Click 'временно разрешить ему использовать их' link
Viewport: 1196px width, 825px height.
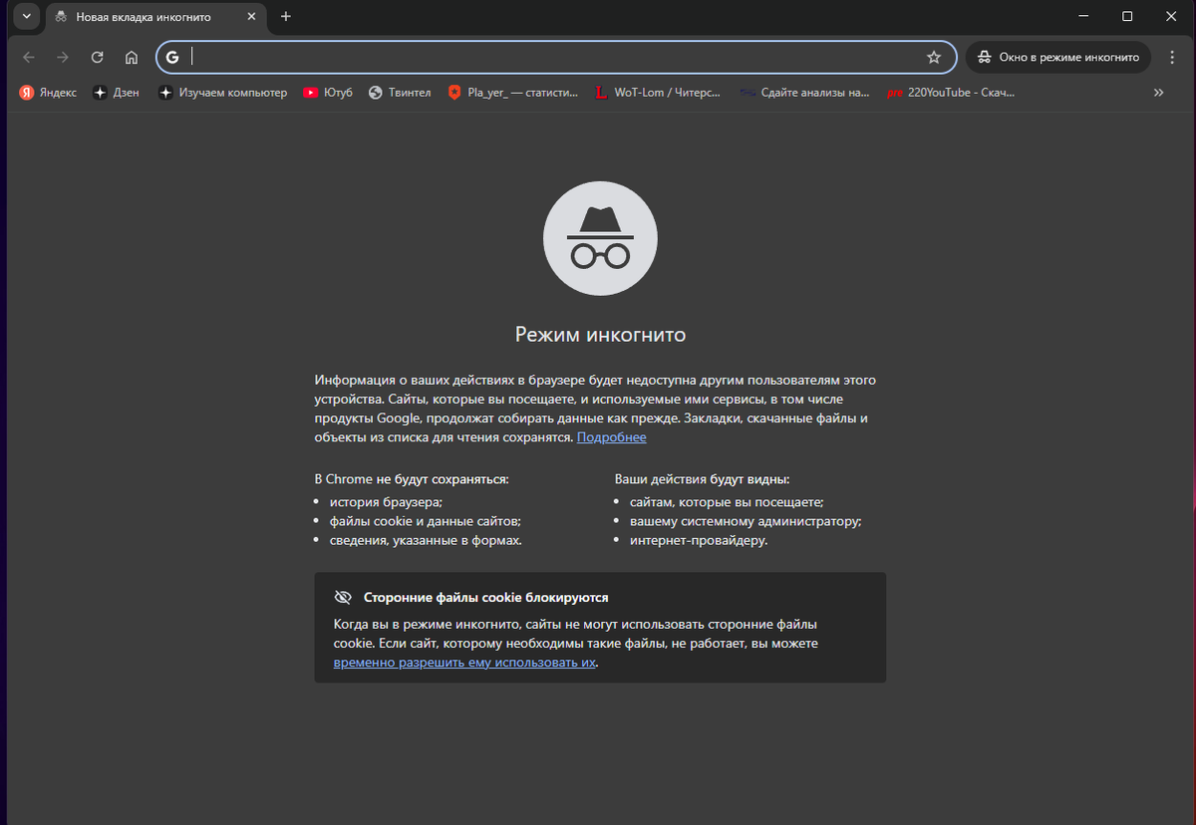click(464, 663)
